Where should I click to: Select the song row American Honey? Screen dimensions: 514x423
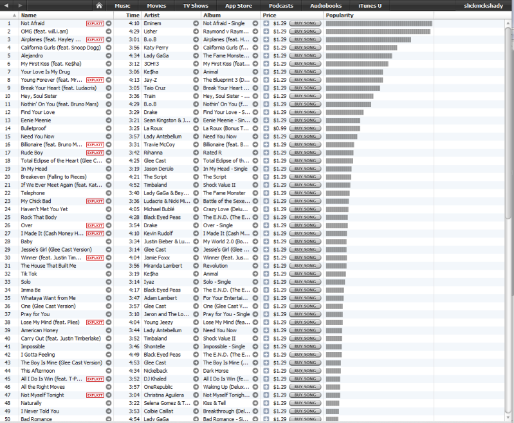[252, 330]
